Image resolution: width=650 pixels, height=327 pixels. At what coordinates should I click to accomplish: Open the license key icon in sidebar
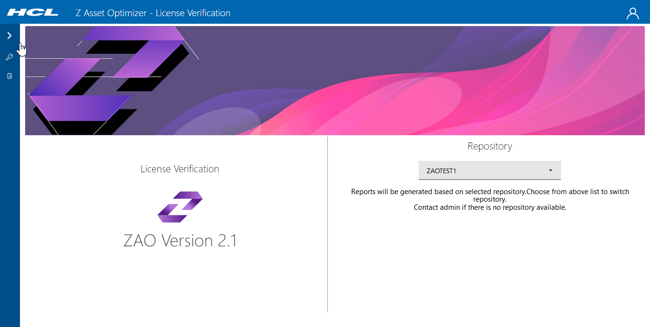coord(10,57)
